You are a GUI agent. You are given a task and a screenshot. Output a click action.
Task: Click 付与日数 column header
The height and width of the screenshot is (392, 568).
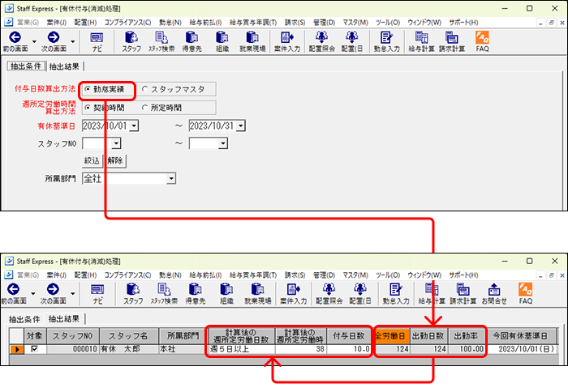[x=348, y=336]
